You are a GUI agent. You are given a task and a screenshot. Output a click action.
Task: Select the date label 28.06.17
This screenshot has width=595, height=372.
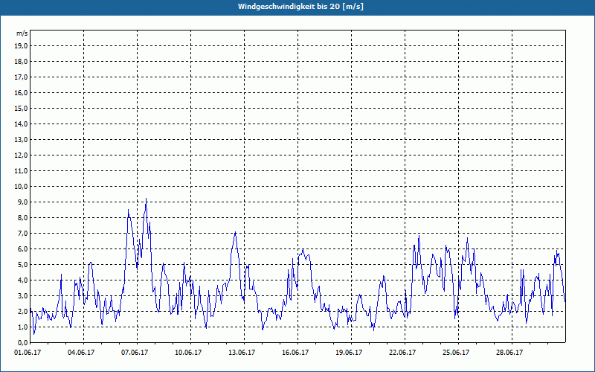(509, 352)
